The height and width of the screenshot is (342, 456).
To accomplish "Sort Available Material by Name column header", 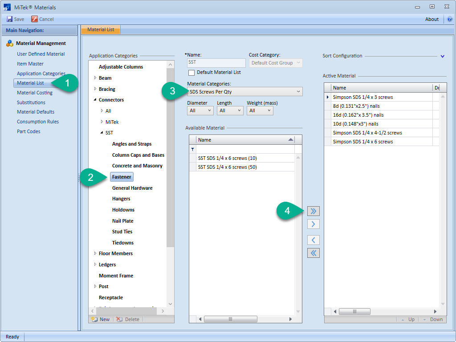I will coord(245,140).
